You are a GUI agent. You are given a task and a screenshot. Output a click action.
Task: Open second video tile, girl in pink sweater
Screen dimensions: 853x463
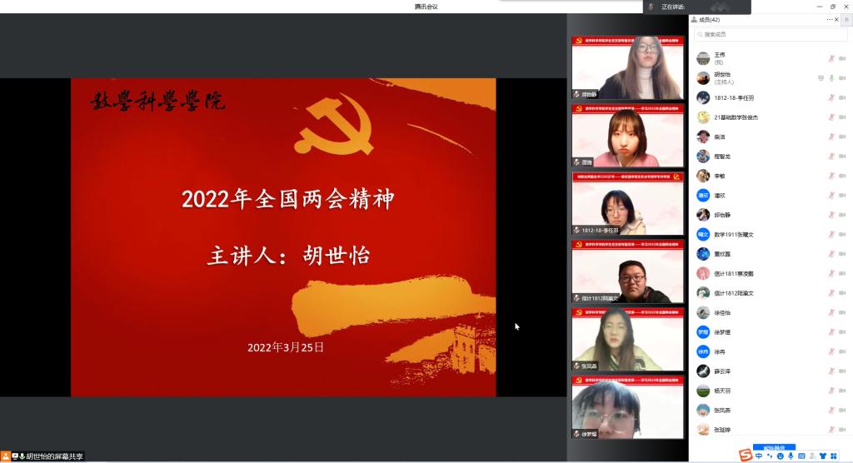click(x=627, y=136)
